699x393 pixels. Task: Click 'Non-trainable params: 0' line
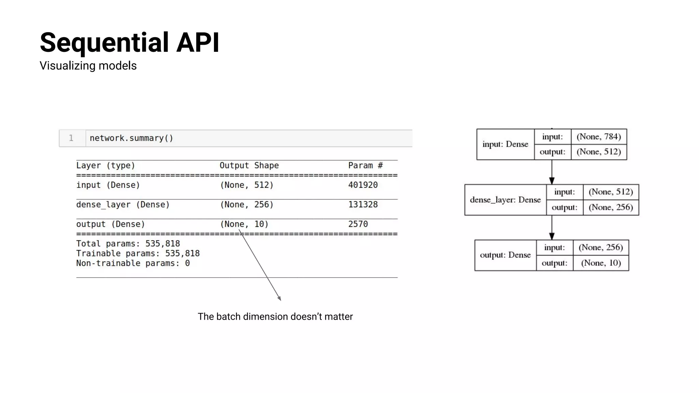click(x=133, y=263)
